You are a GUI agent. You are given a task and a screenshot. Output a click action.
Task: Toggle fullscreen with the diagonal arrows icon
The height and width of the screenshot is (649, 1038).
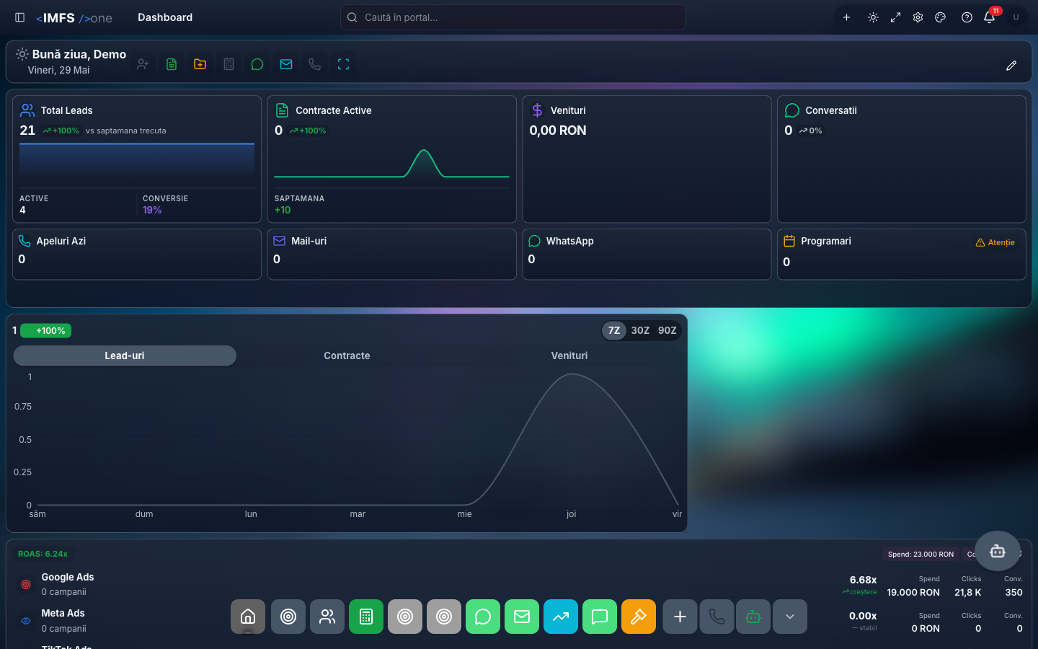point(895,17)
